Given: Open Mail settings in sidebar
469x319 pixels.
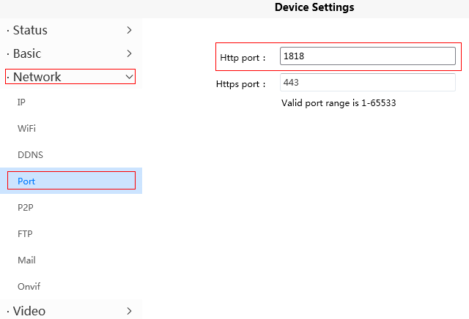Looking at the screenshot, I should [x=26, y=260].
